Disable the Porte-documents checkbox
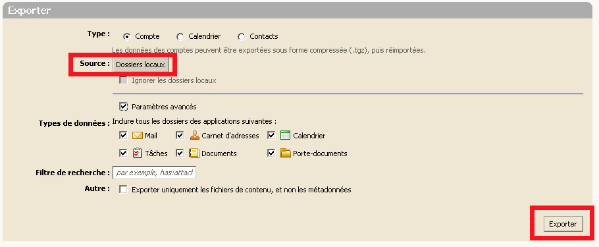 click(272, 153)
